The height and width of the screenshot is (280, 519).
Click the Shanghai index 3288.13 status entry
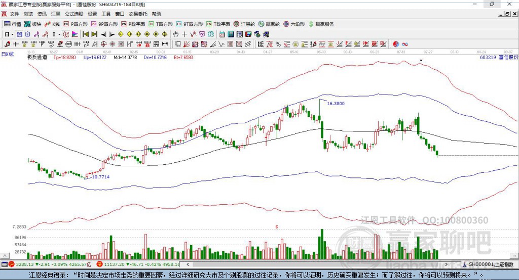50,264
